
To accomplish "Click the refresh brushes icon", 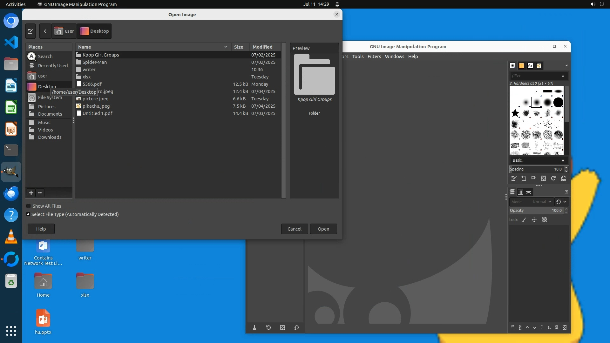I will 553,178.
